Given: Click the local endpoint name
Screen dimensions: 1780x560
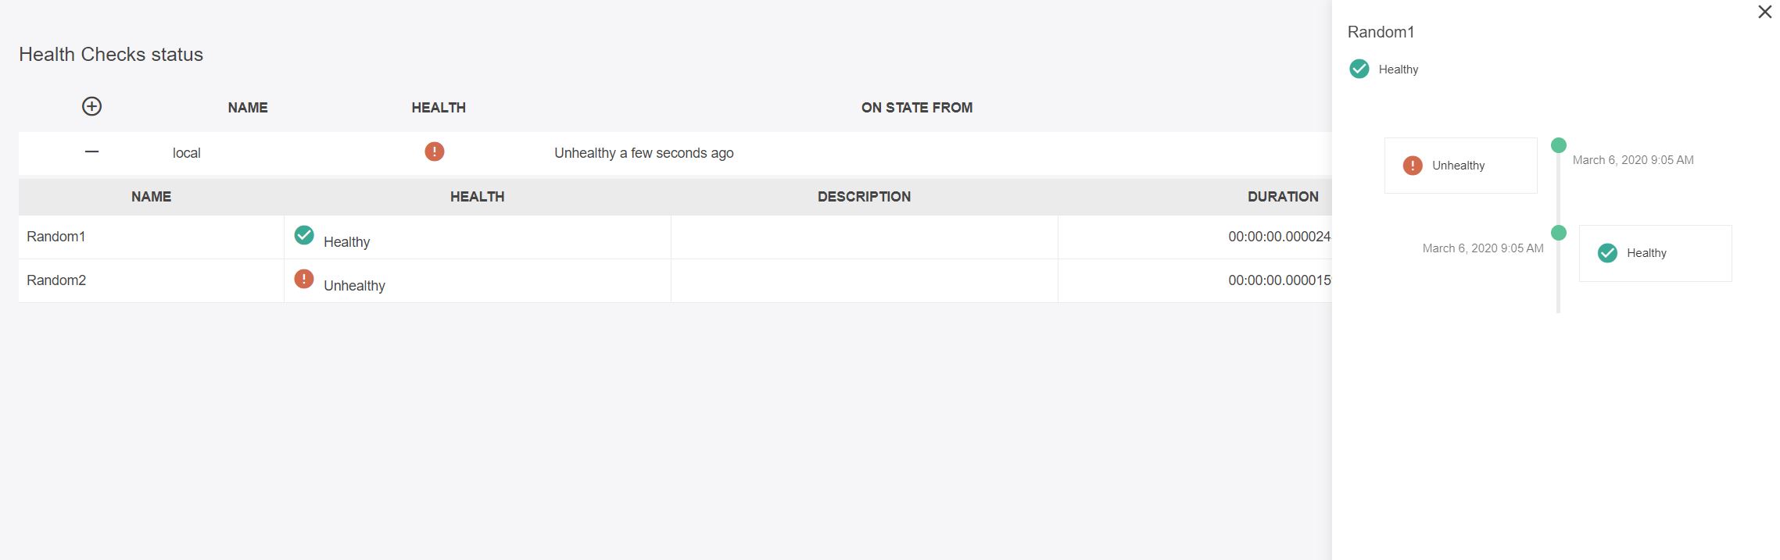Looking at the screenshot, I should (x=187, y=153).
